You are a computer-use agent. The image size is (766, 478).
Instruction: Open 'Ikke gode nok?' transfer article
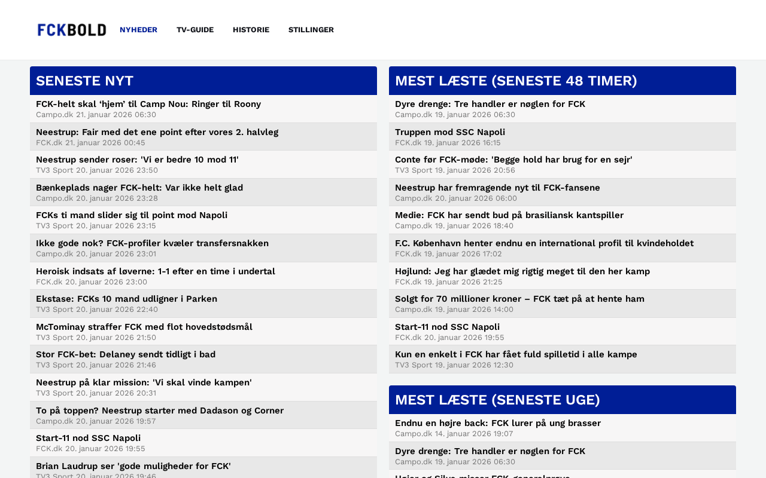pyautogui.click(x=152, y=243)
